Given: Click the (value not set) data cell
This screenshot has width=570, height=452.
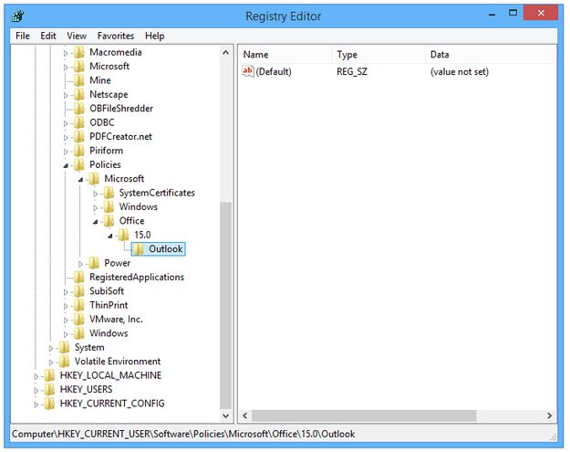Looking at the screenshot, I should coord(460,72).
